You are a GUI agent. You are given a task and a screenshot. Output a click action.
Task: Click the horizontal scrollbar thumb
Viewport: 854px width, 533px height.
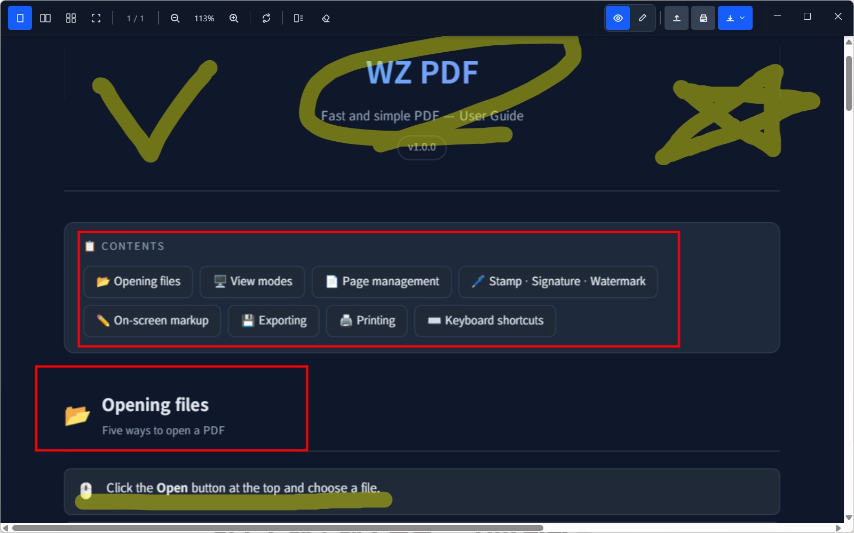(x=278, y=528)
